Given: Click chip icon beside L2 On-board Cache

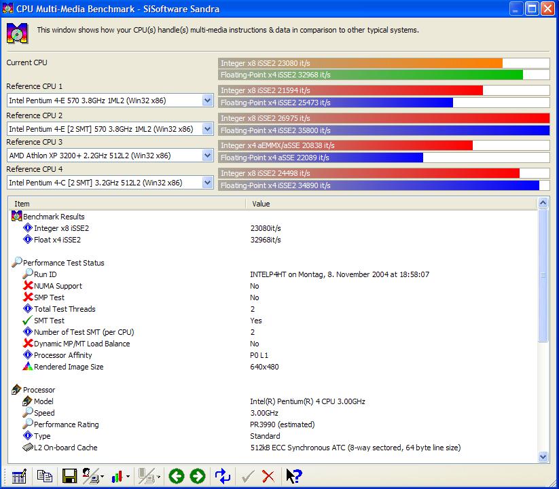Looking at the screenshot, I should click(27, 448).
